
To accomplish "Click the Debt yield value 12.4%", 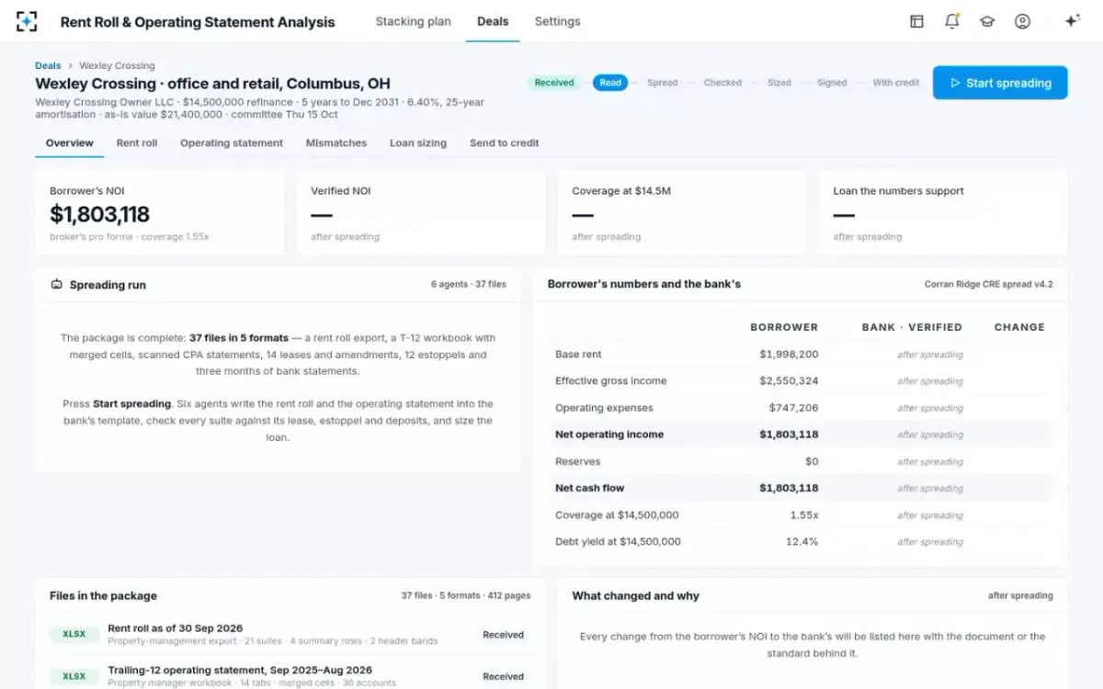I will coord(802,542).
